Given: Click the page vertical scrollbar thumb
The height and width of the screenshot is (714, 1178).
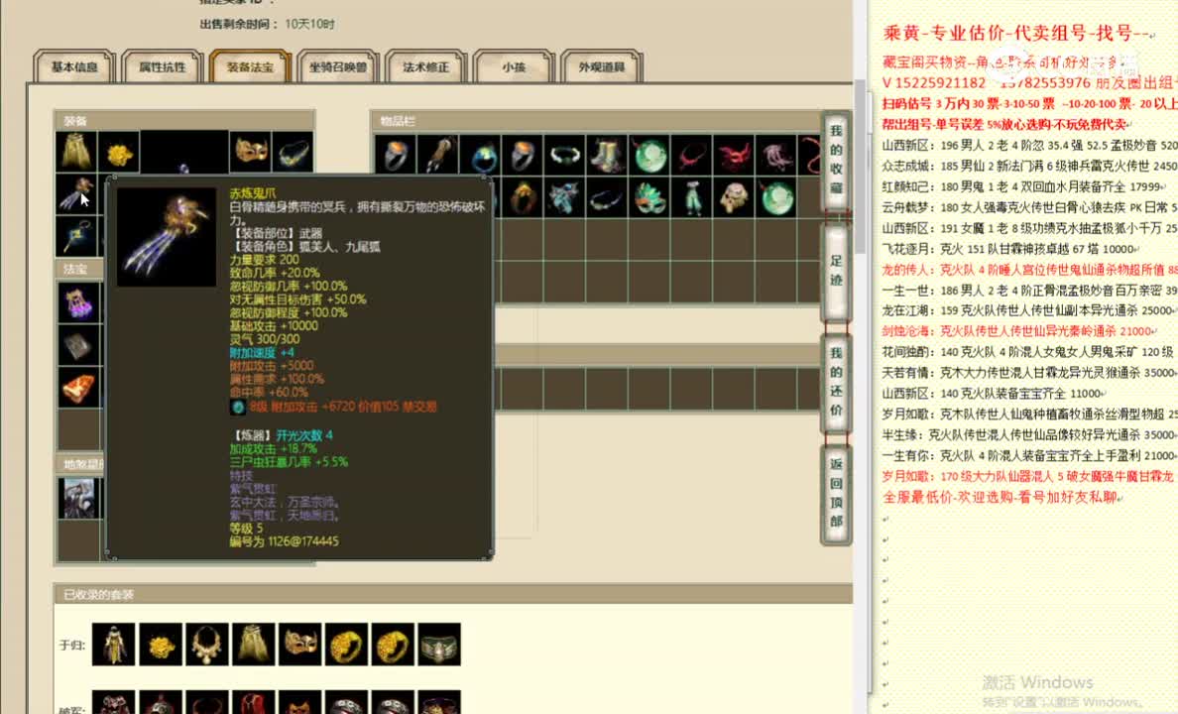Looking at the screenshot, I should (861, 166).
